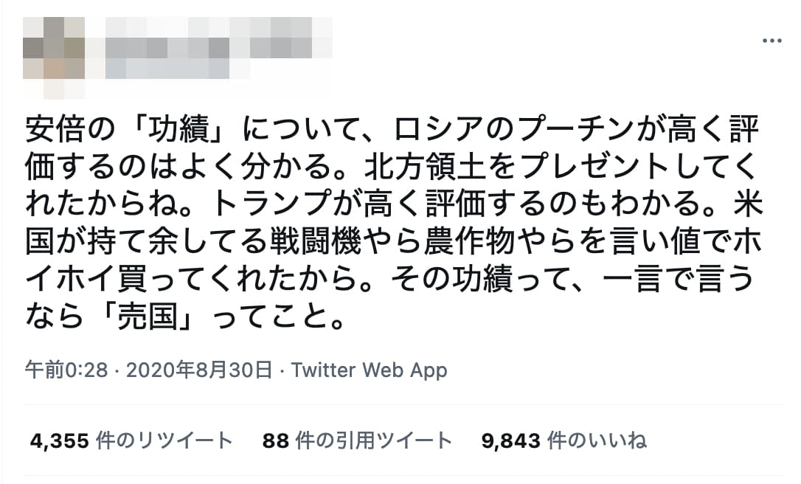The height and width of the screenshot is (484, 801).
Task: Click the likes count number 9,843
Action: pos(511,441)
